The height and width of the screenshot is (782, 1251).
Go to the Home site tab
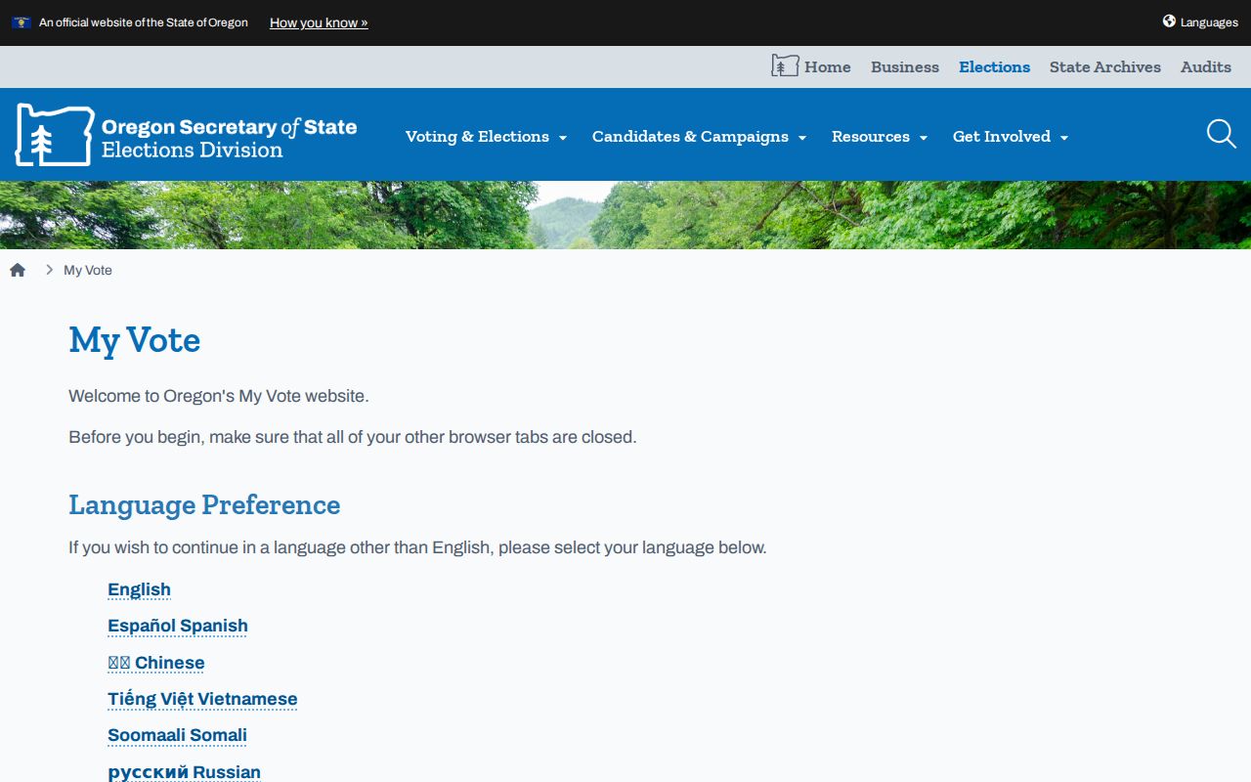point(811,66)
